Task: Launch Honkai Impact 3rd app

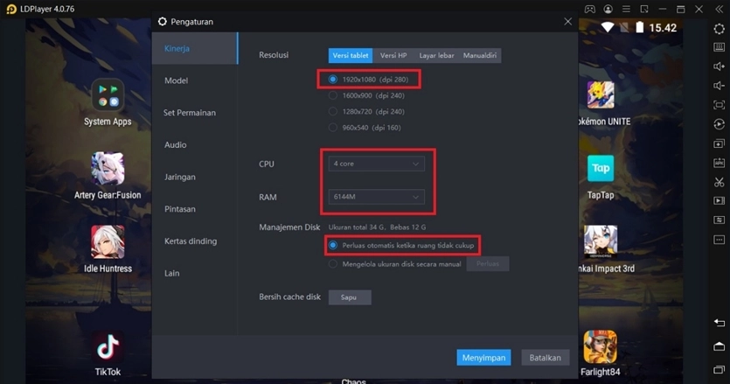Action: [x=601, y=242]
